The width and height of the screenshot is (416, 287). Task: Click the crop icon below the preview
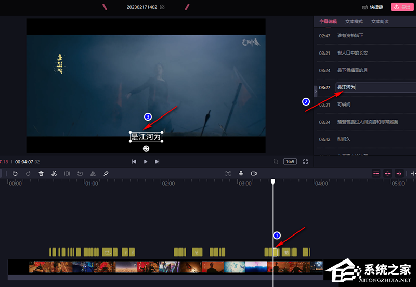click(276, 162)
